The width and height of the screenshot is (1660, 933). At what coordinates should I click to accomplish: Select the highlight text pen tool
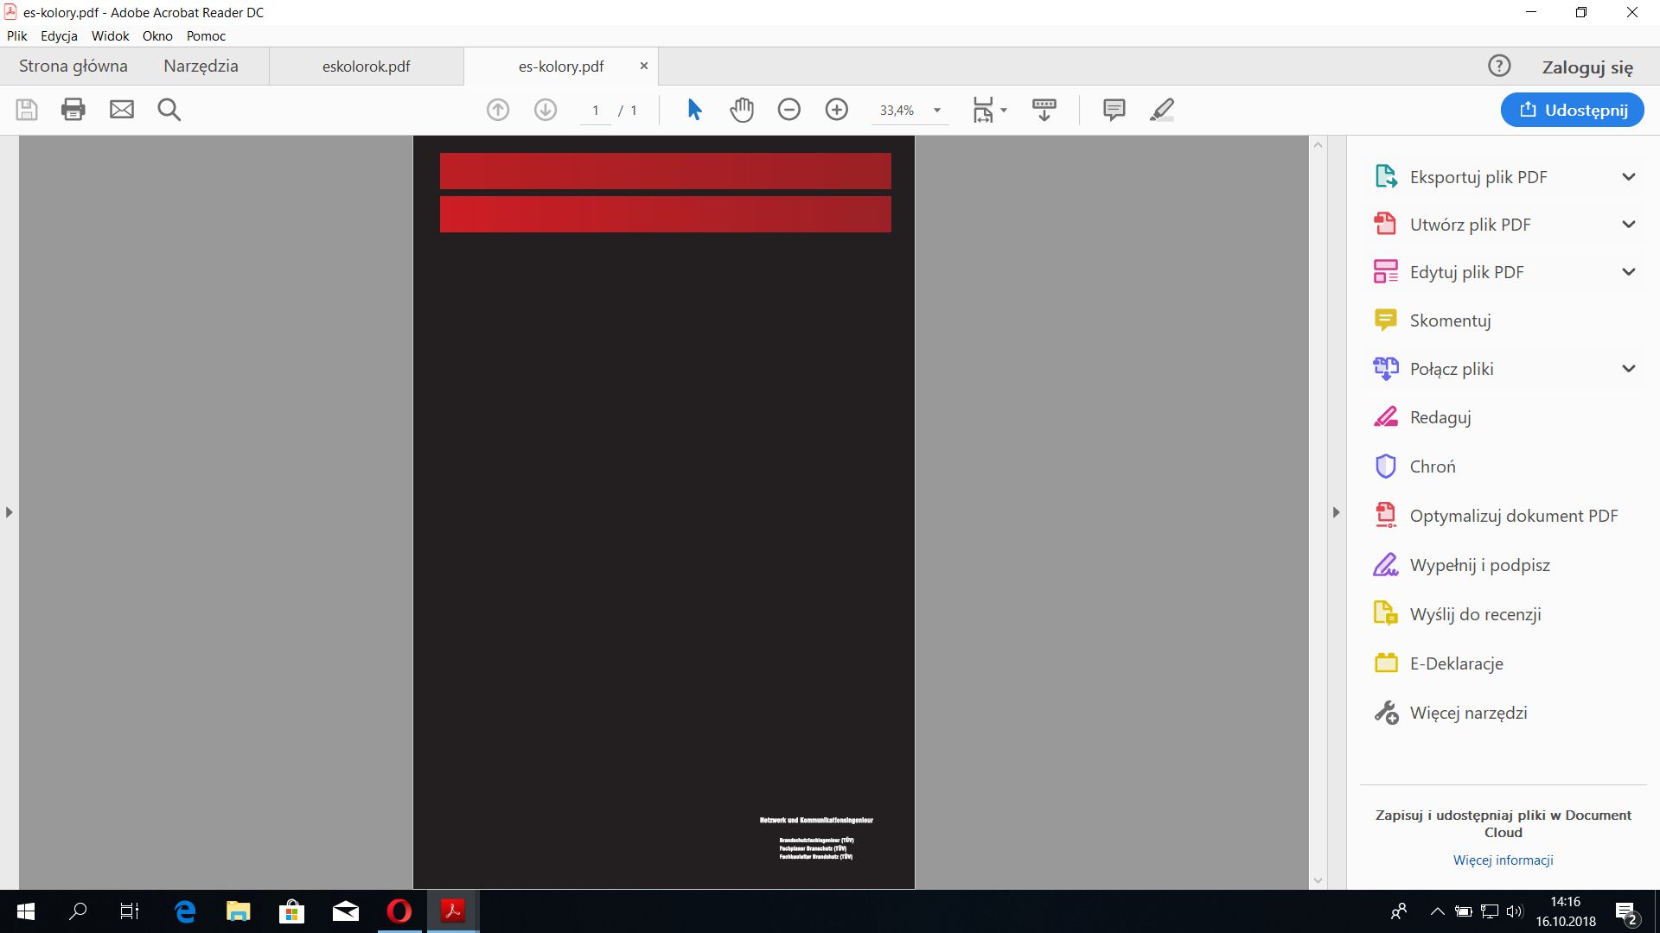1161,110
